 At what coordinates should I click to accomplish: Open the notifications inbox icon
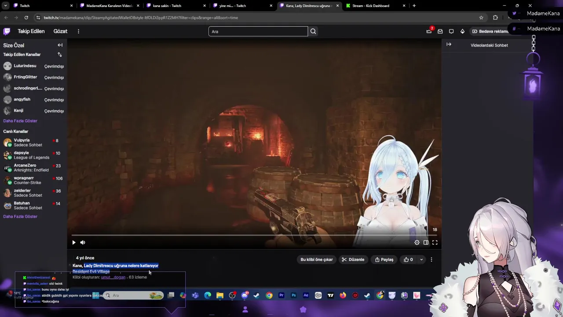point(440,31)
